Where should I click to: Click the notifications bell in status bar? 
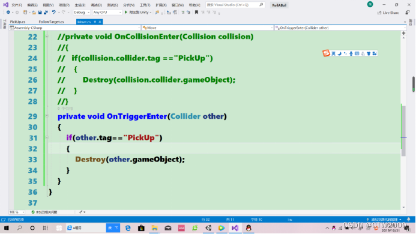[409, 220]
